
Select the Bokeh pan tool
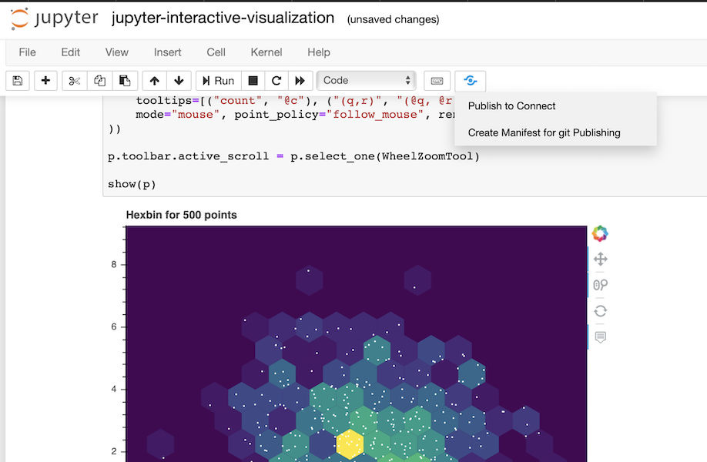tap(599, 259)
